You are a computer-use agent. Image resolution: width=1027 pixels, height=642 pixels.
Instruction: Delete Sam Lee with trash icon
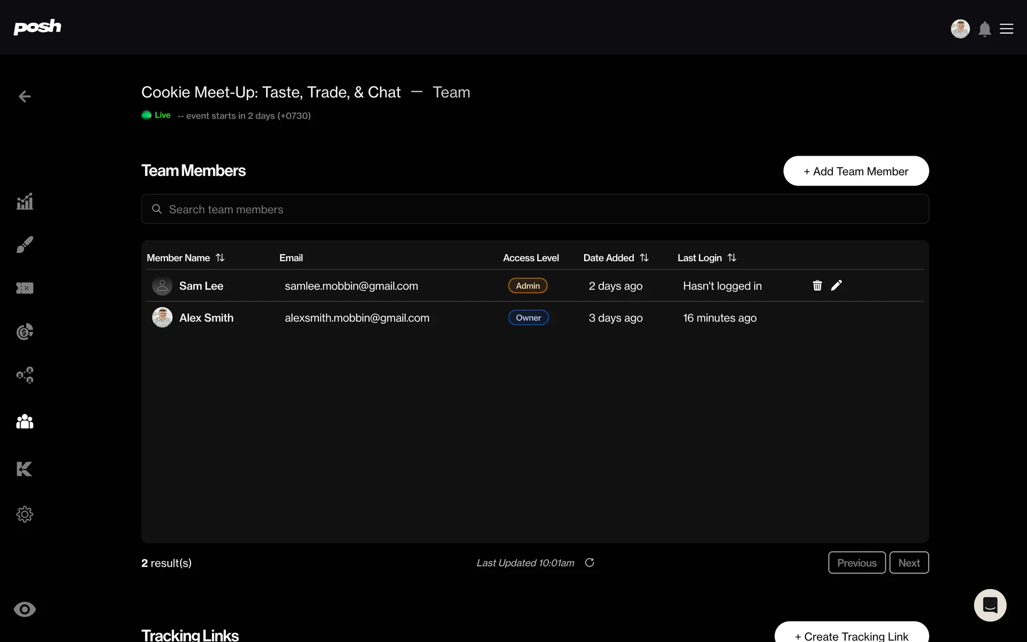pyautogui.click(x=817, y=286)
